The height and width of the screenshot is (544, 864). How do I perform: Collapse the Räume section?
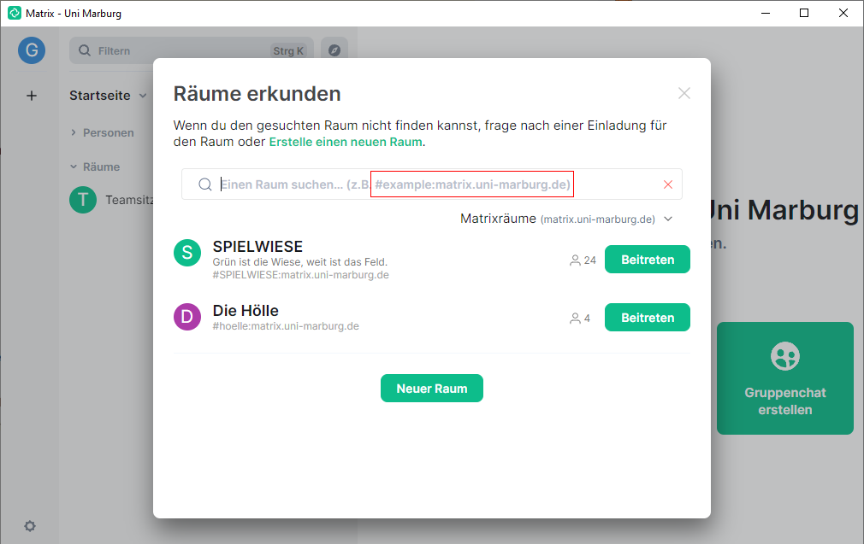pos(95,167)
